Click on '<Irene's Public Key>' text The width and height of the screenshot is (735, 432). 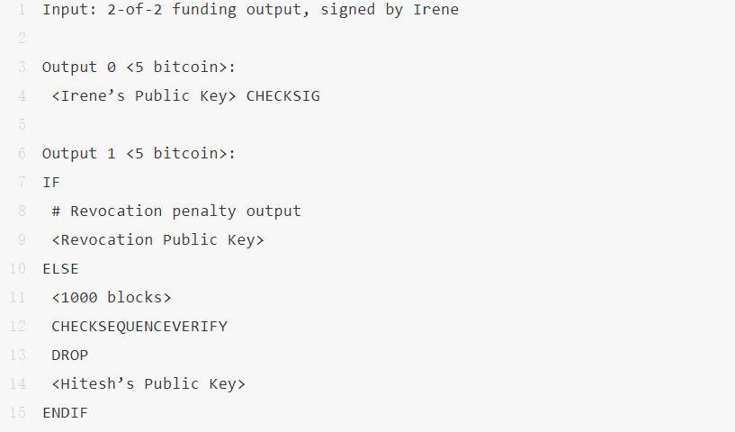[144, 95]
